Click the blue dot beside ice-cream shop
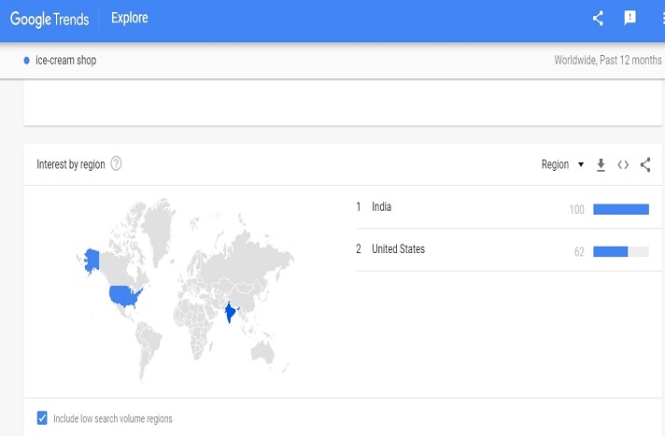665x436 pixels. click(x=27, y=61)
